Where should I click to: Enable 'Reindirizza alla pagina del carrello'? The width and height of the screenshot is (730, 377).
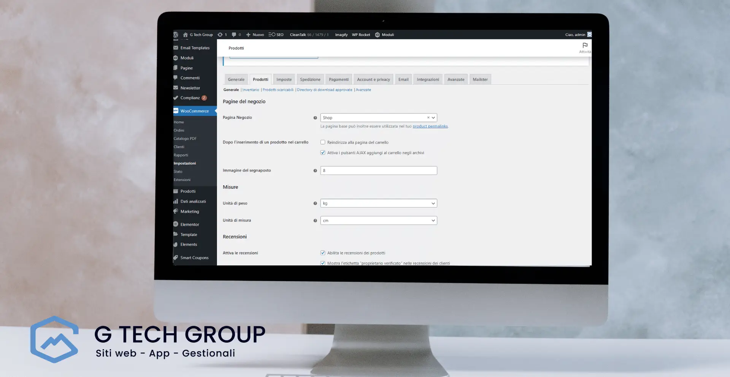pyautogui.click(x=322, y=142)
